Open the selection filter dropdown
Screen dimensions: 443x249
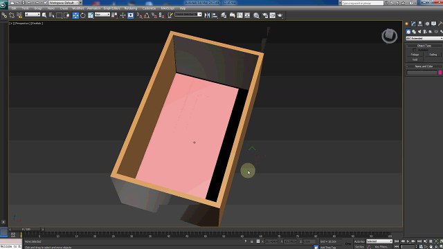point(33,15)
